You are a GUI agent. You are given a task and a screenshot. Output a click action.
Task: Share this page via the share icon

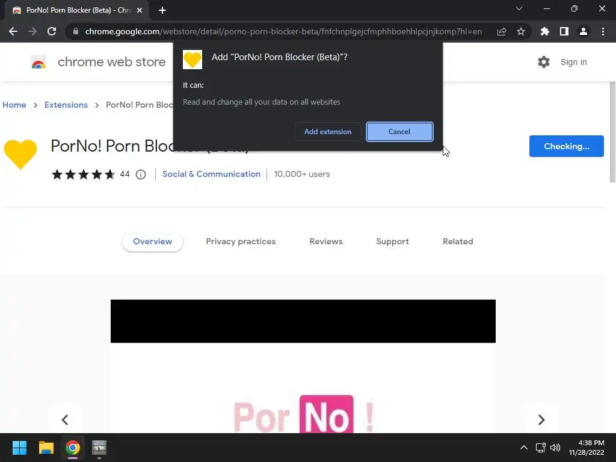coord(502,31)
